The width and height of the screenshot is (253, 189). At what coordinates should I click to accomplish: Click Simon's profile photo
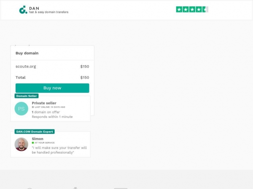pos(22,144)
